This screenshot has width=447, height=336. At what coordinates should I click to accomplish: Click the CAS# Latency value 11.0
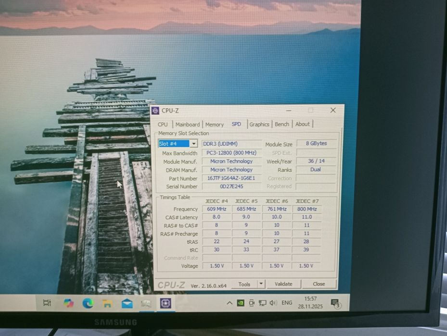pos(307,217)
